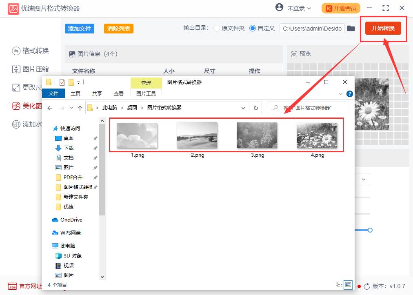Select the 自定义 output directory option

(253, 29)
